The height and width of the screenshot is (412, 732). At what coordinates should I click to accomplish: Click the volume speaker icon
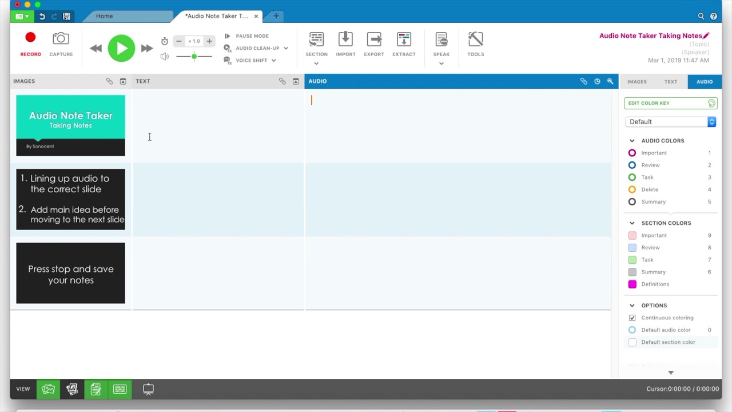(165, 56)
